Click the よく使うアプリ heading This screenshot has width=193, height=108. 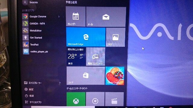(x=28, y=10)
